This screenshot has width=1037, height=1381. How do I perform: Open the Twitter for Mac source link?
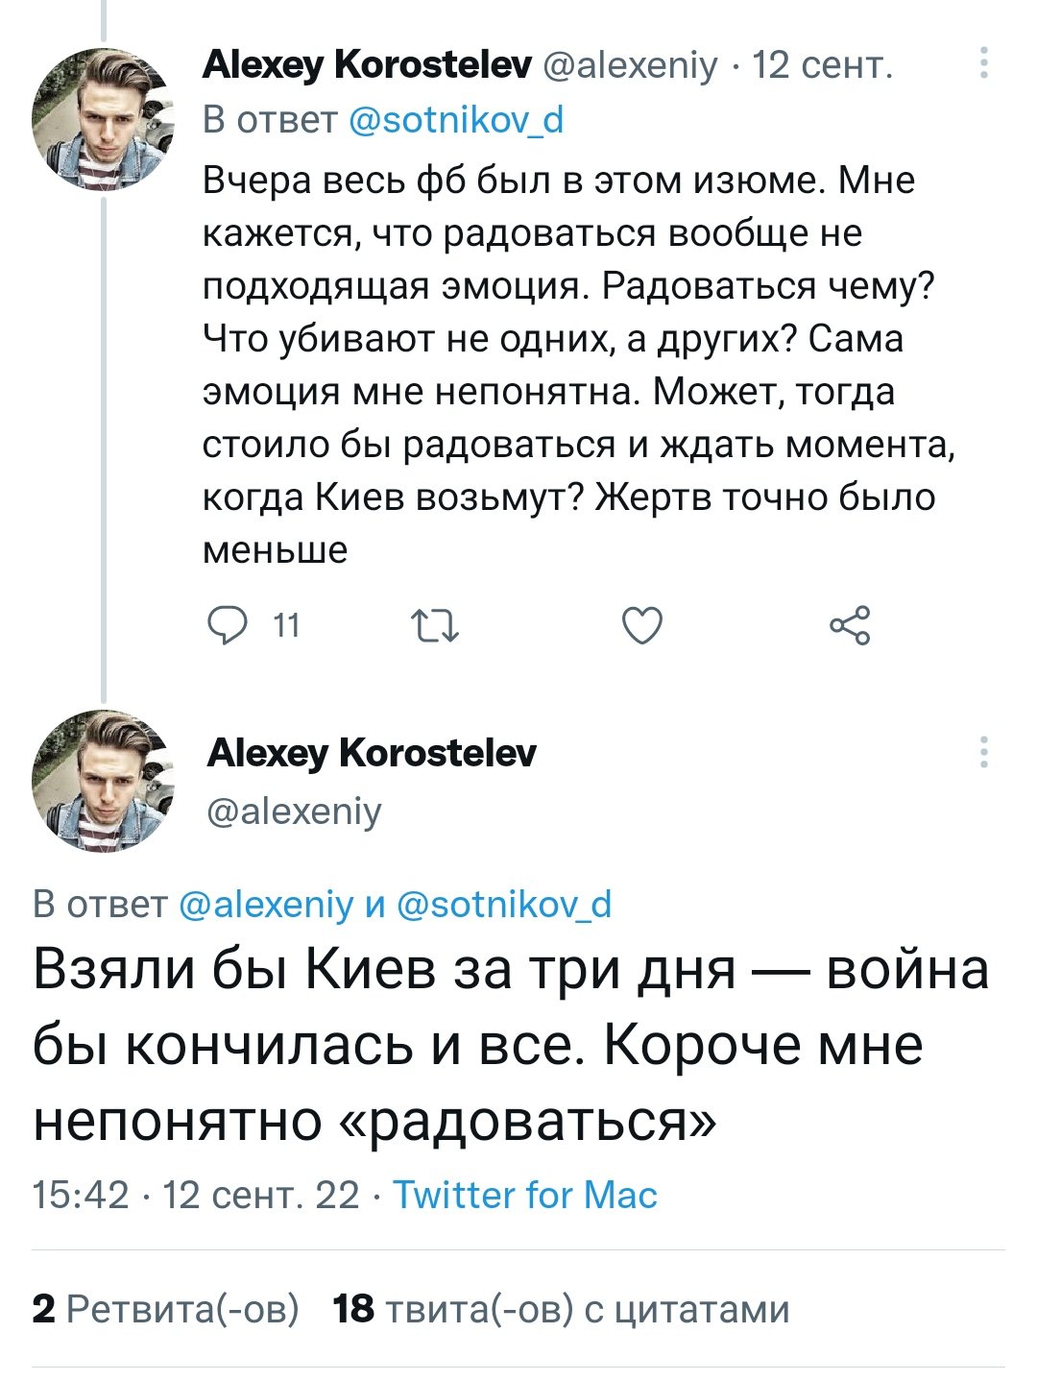[x=525, y=1195]
